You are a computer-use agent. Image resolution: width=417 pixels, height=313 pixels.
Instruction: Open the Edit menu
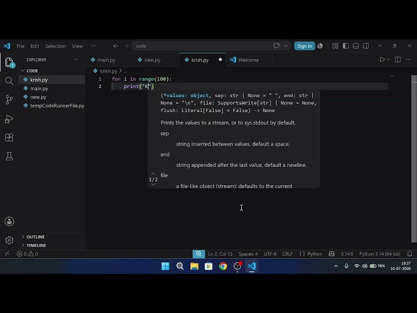35,46
